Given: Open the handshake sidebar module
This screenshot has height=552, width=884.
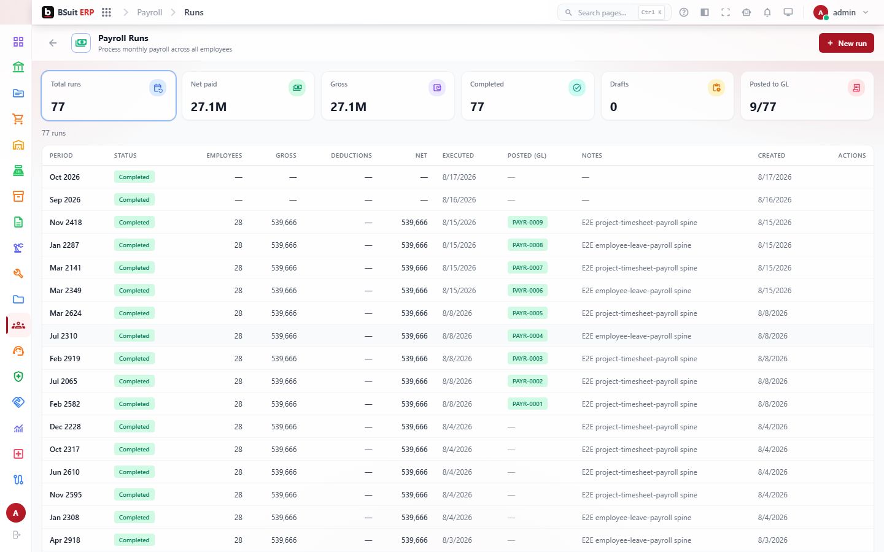Looking at the screenshot, I should tap(18, 402).
